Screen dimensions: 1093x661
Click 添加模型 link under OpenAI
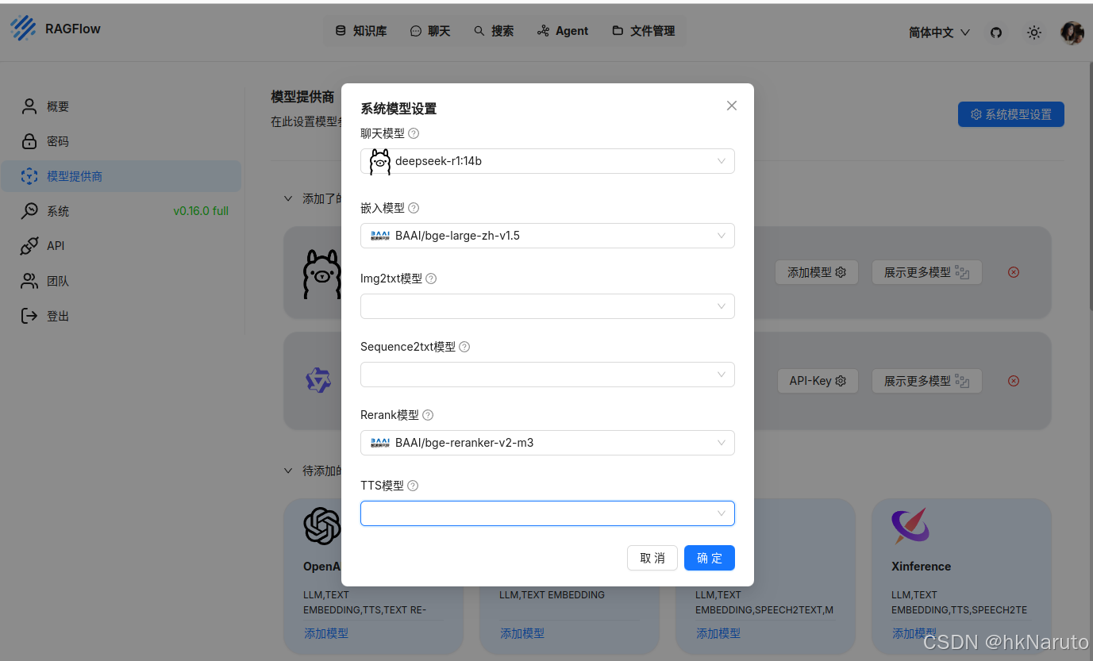tap(326, 633)
